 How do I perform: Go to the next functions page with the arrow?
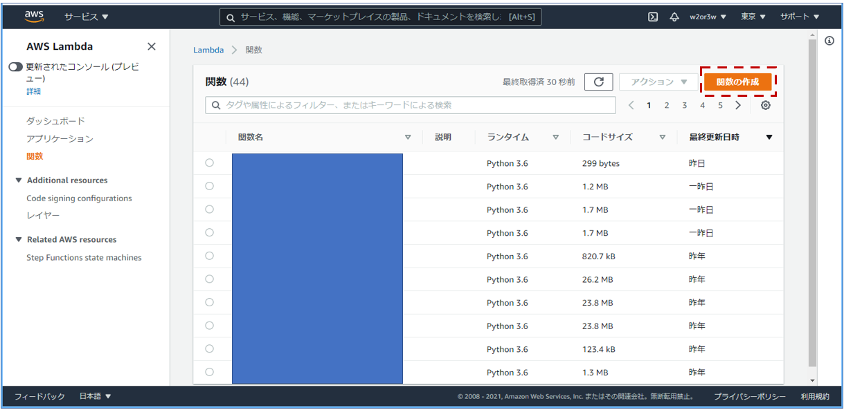coord(738,105)
